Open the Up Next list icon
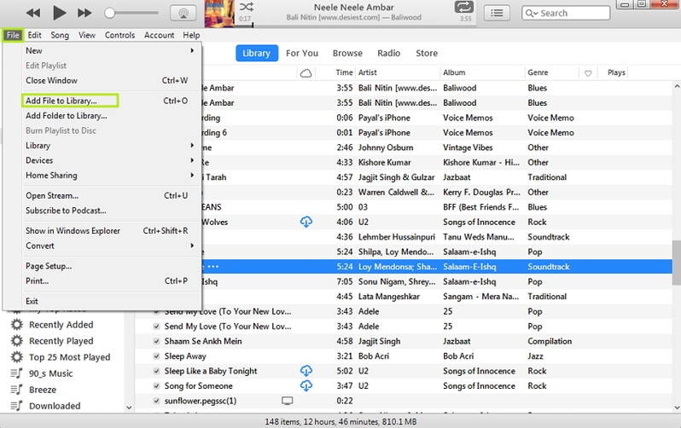This screenshot has height=428, width=681. tap(497, 13)
